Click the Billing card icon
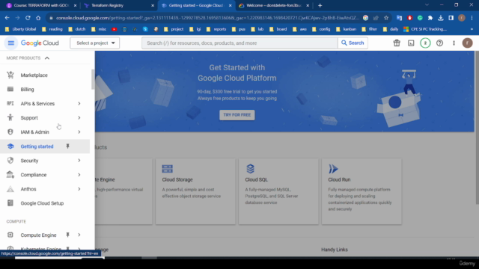This screenshot has height=269, width=479. [10, 89]
